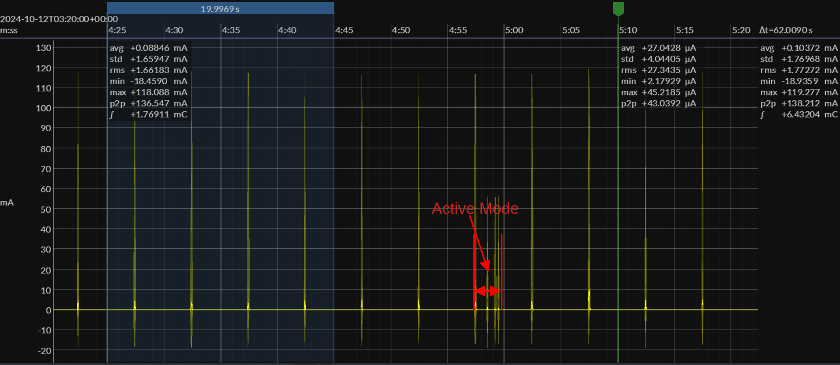Click the 2024-10-12T03:20:00 timestamp label
Viewport: 840px width, 365px height.
click(x=59, y=19)
